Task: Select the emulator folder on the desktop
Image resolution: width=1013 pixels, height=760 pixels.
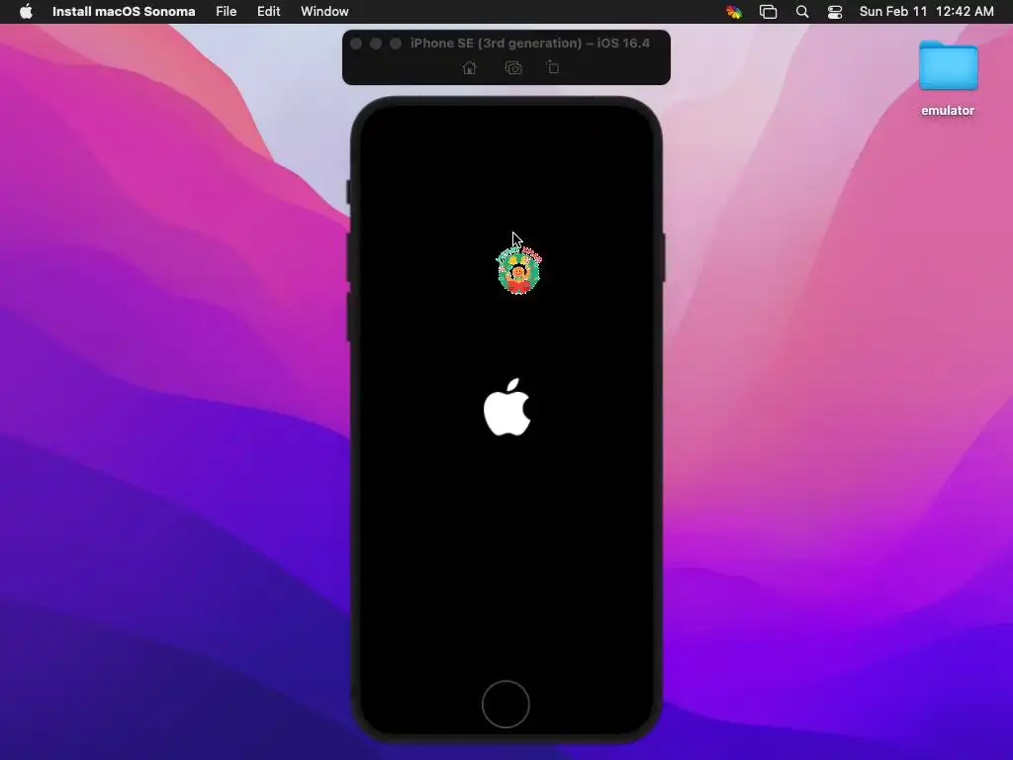Action: tap(948, 66)
